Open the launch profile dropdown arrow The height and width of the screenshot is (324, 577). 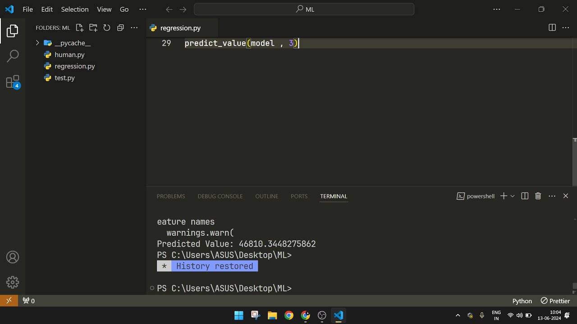pyautogui.click(x=513, y=196)
